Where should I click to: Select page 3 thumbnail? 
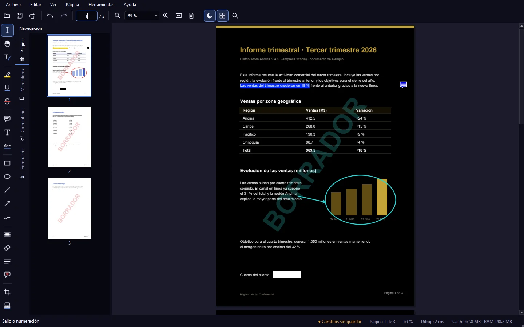pos(69,209)
